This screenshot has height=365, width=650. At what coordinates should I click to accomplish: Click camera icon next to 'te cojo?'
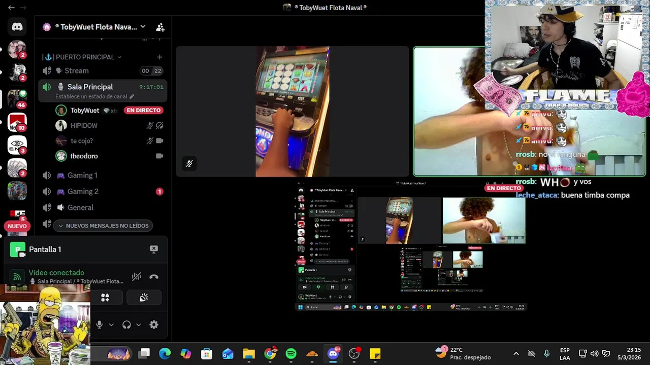159,141
